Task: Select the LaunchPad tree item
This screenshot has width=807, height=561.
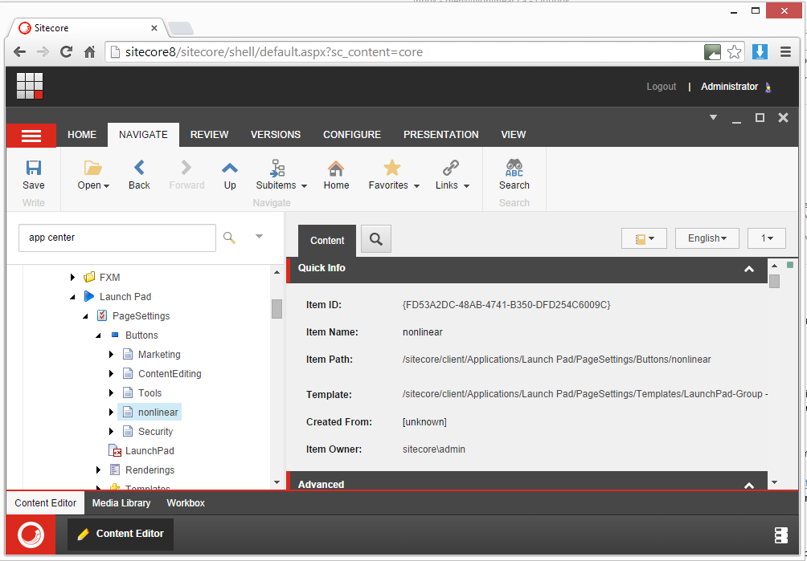Action: coord(150,451)
